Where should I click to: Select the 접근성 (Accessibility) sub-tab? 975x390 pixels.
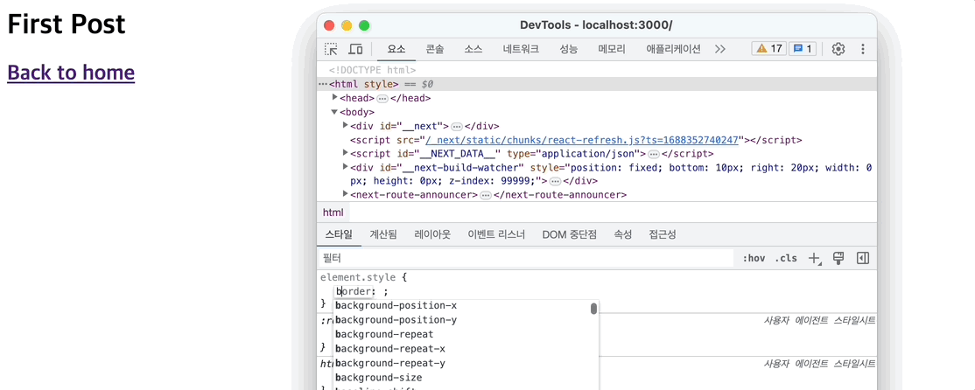coord(663,234)
